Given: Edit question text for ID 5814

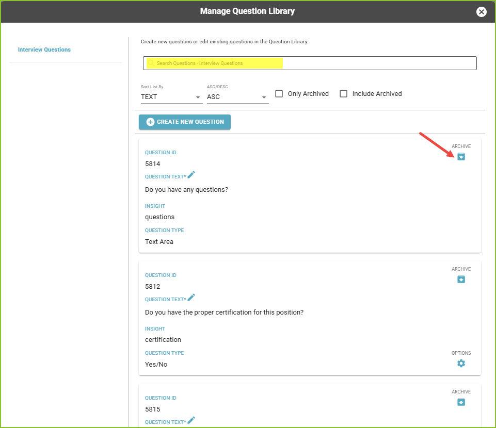Looking at the screenshot, I should click(191, 175).
